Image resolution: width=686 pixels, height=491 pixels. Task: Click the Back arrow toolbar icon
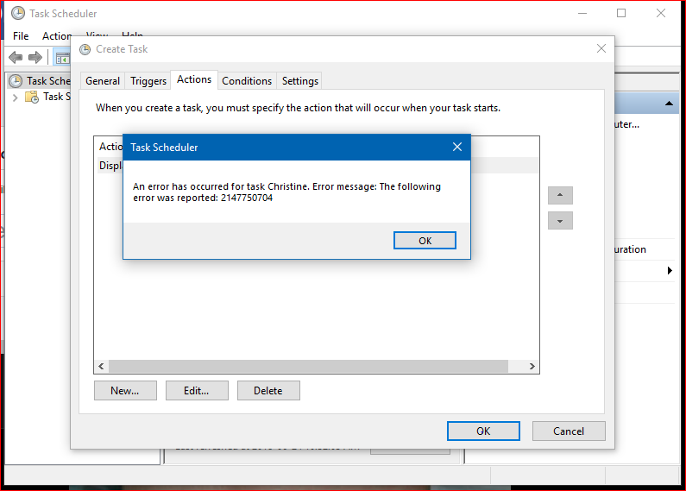[16, 57]
